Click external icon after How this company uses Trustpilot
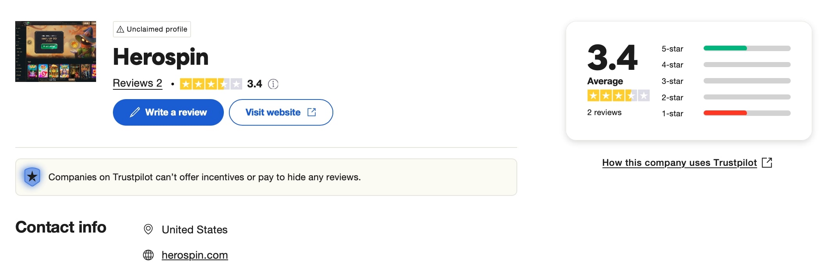 coord(767,163)
